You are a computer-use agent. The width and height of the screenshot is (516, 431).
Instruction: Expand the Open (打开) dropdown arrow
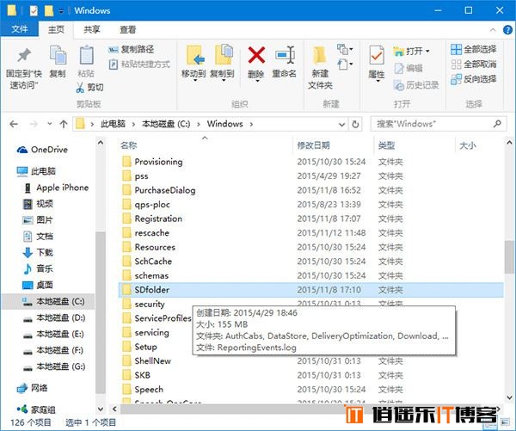click(x=427, y=51)
